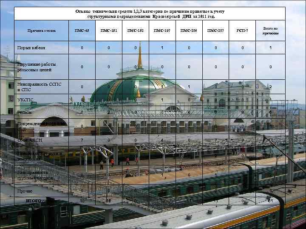The image size is (306, 229).
Task: Select ПМС-48 value 0 in 'Порыв кабеля' row
Action: [82, 47]
